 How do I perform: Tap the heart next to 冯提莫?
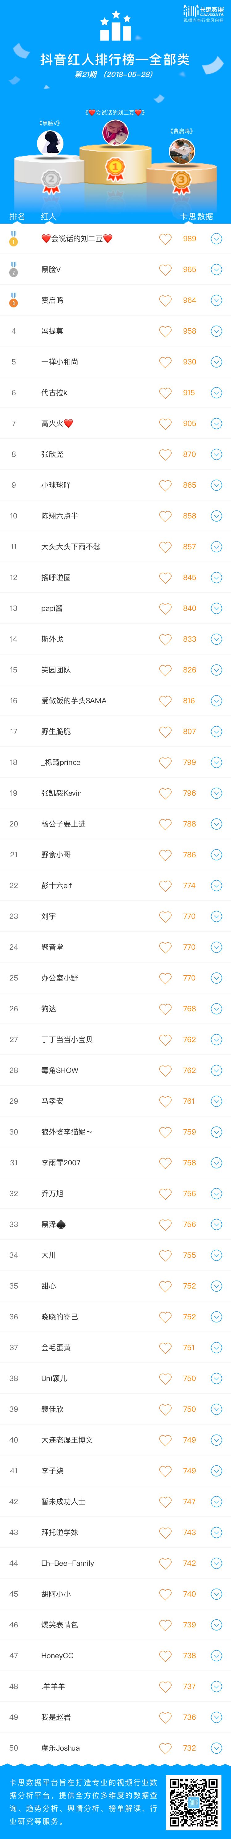click(x=165, y=331)
